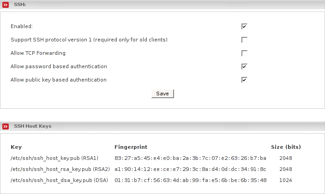Image resolution: width=325 pixels, height=194 pixels.
Task: Select the ssh_host_rsa_key.pub (RSA2) entry
Action: 60,169
